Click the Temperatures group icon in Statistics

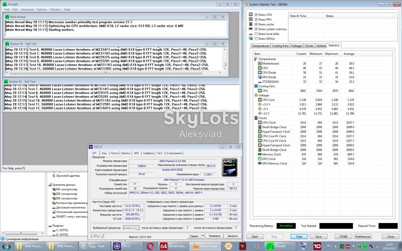pyautogui.click(x=256, y=59)
